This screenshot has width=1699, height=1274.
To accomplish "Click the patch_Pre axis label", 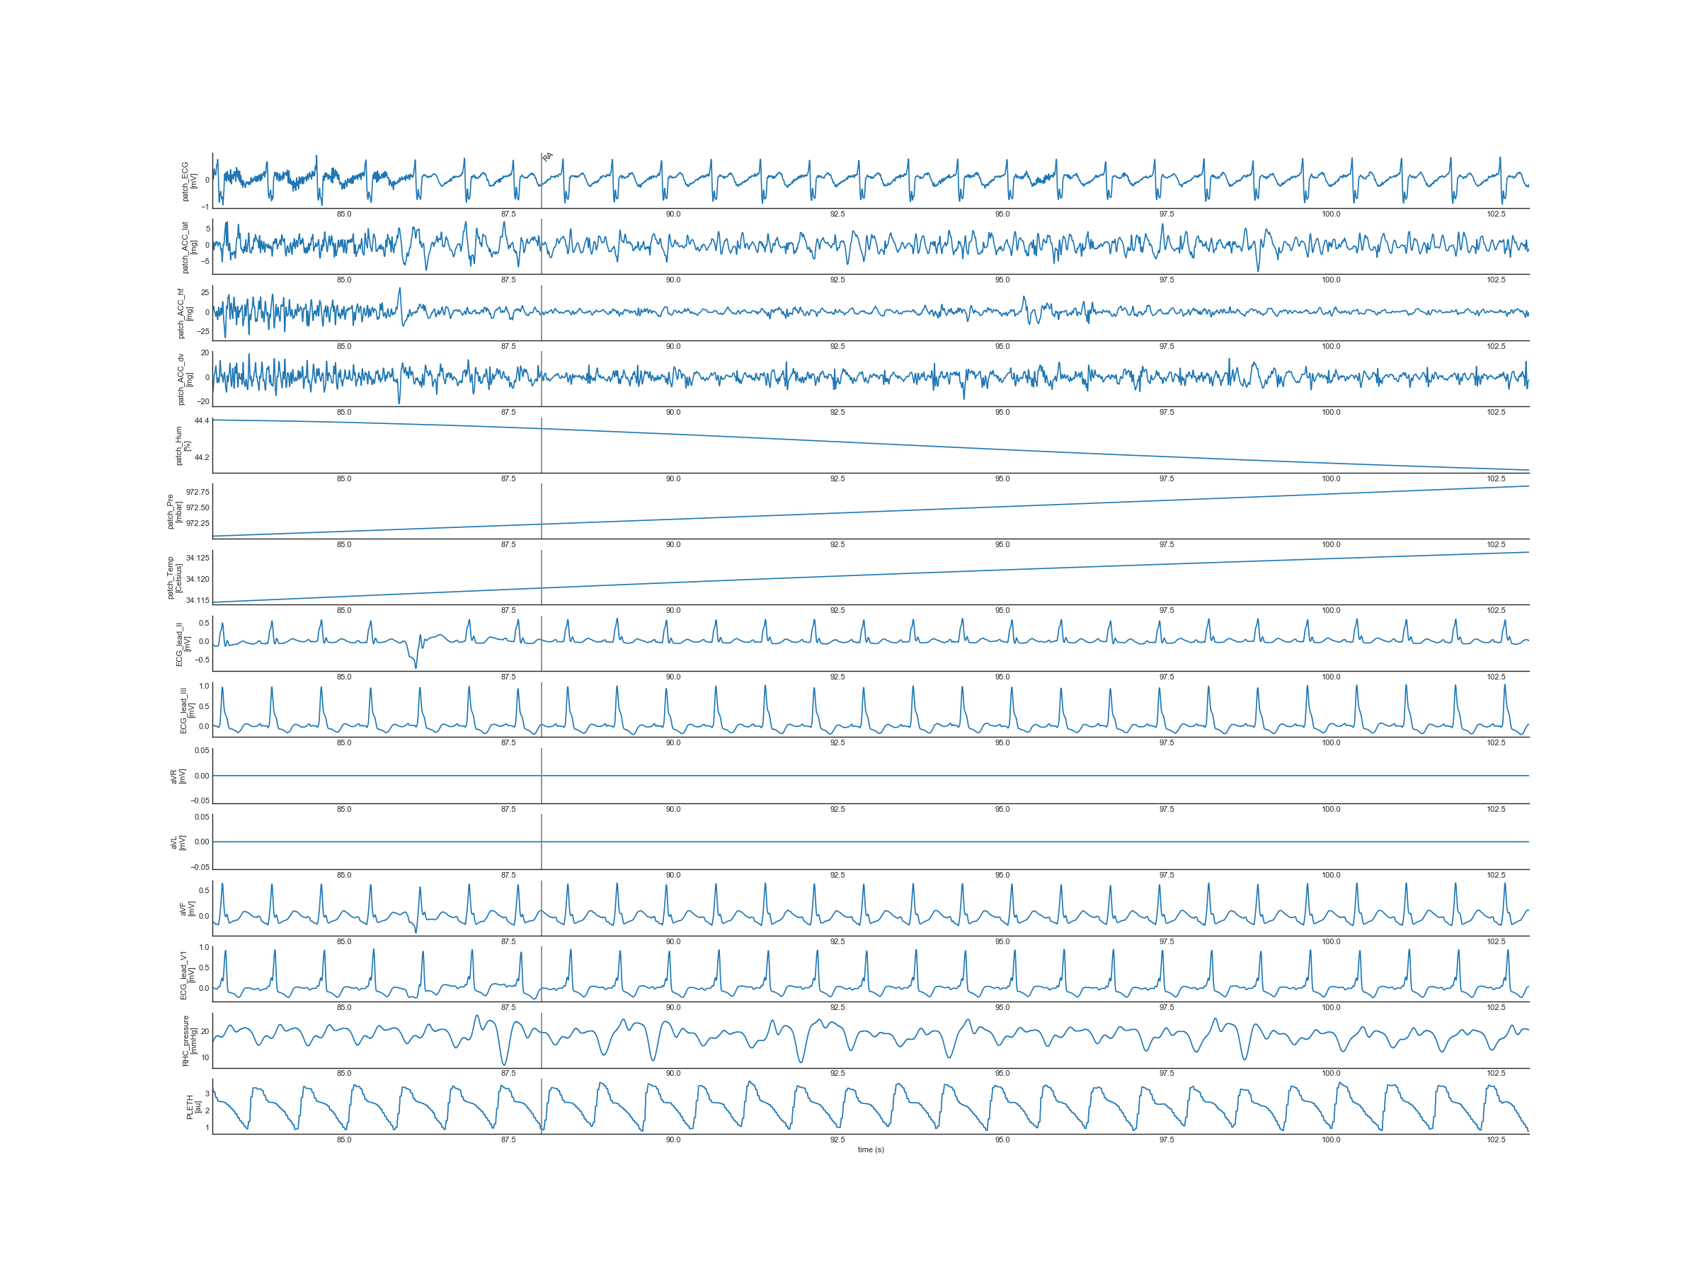I will pos(174,512).
